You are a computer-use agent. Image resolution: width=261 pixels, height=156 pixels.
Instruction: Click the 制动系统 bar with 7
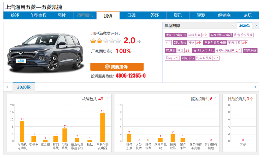pyautogui.click(x=64, y=135)
